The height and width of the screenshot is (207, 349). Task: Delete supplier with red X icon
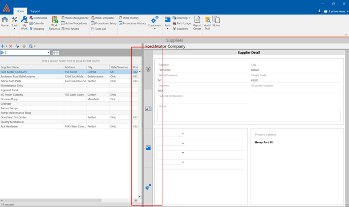point(11,46)
